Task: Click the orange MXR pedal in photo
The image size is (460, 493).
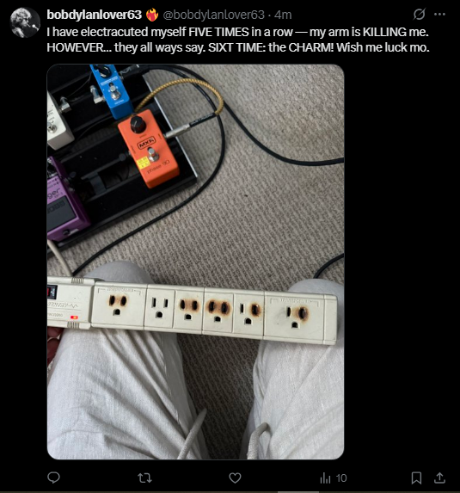Action: (x=148, y=148)
